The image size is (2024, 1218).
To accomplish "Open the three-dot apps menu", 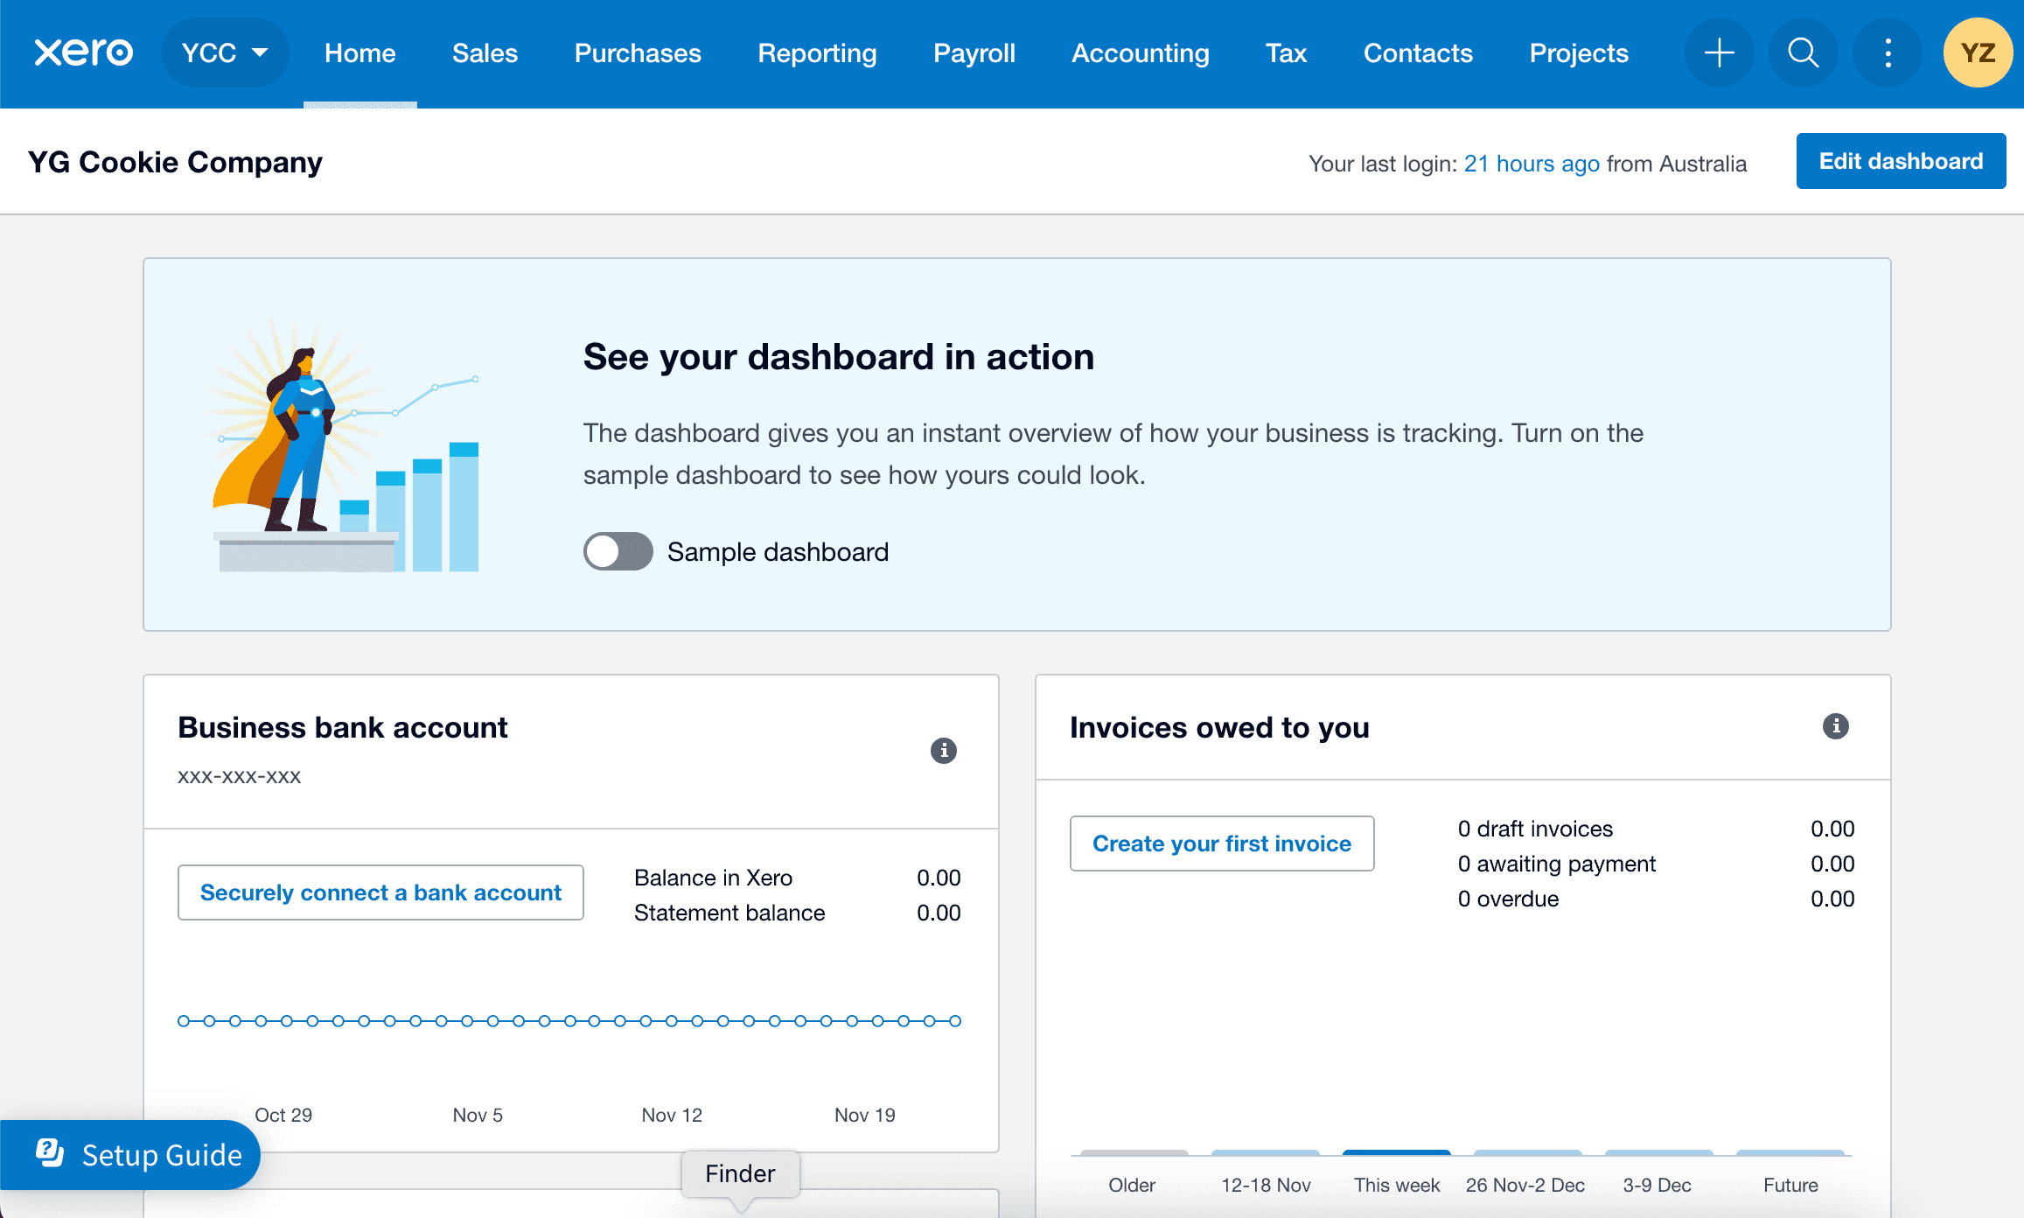I will coord(1887,52).
